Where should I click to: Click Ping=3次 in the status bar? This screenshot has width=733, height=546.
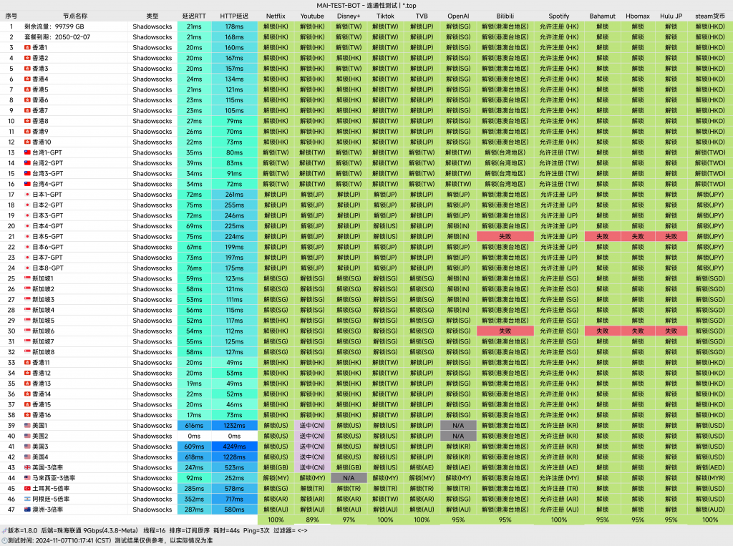[x=256, y=530]
